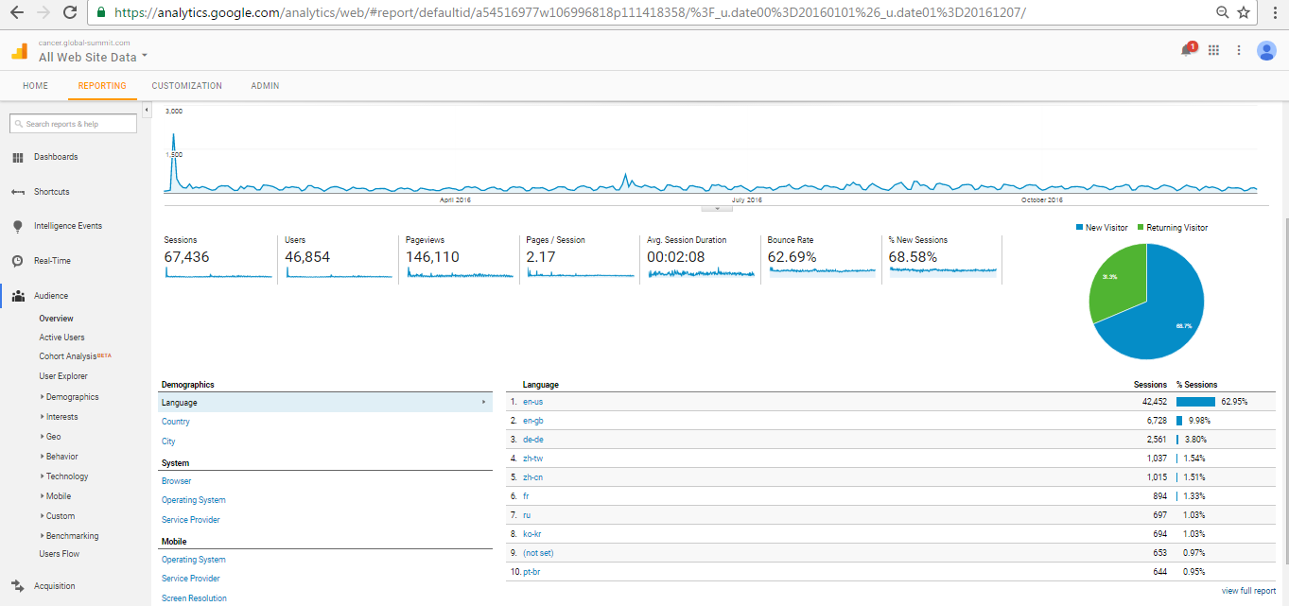Click the Intelligence Events lightbulb icon

tap(17, 227)
